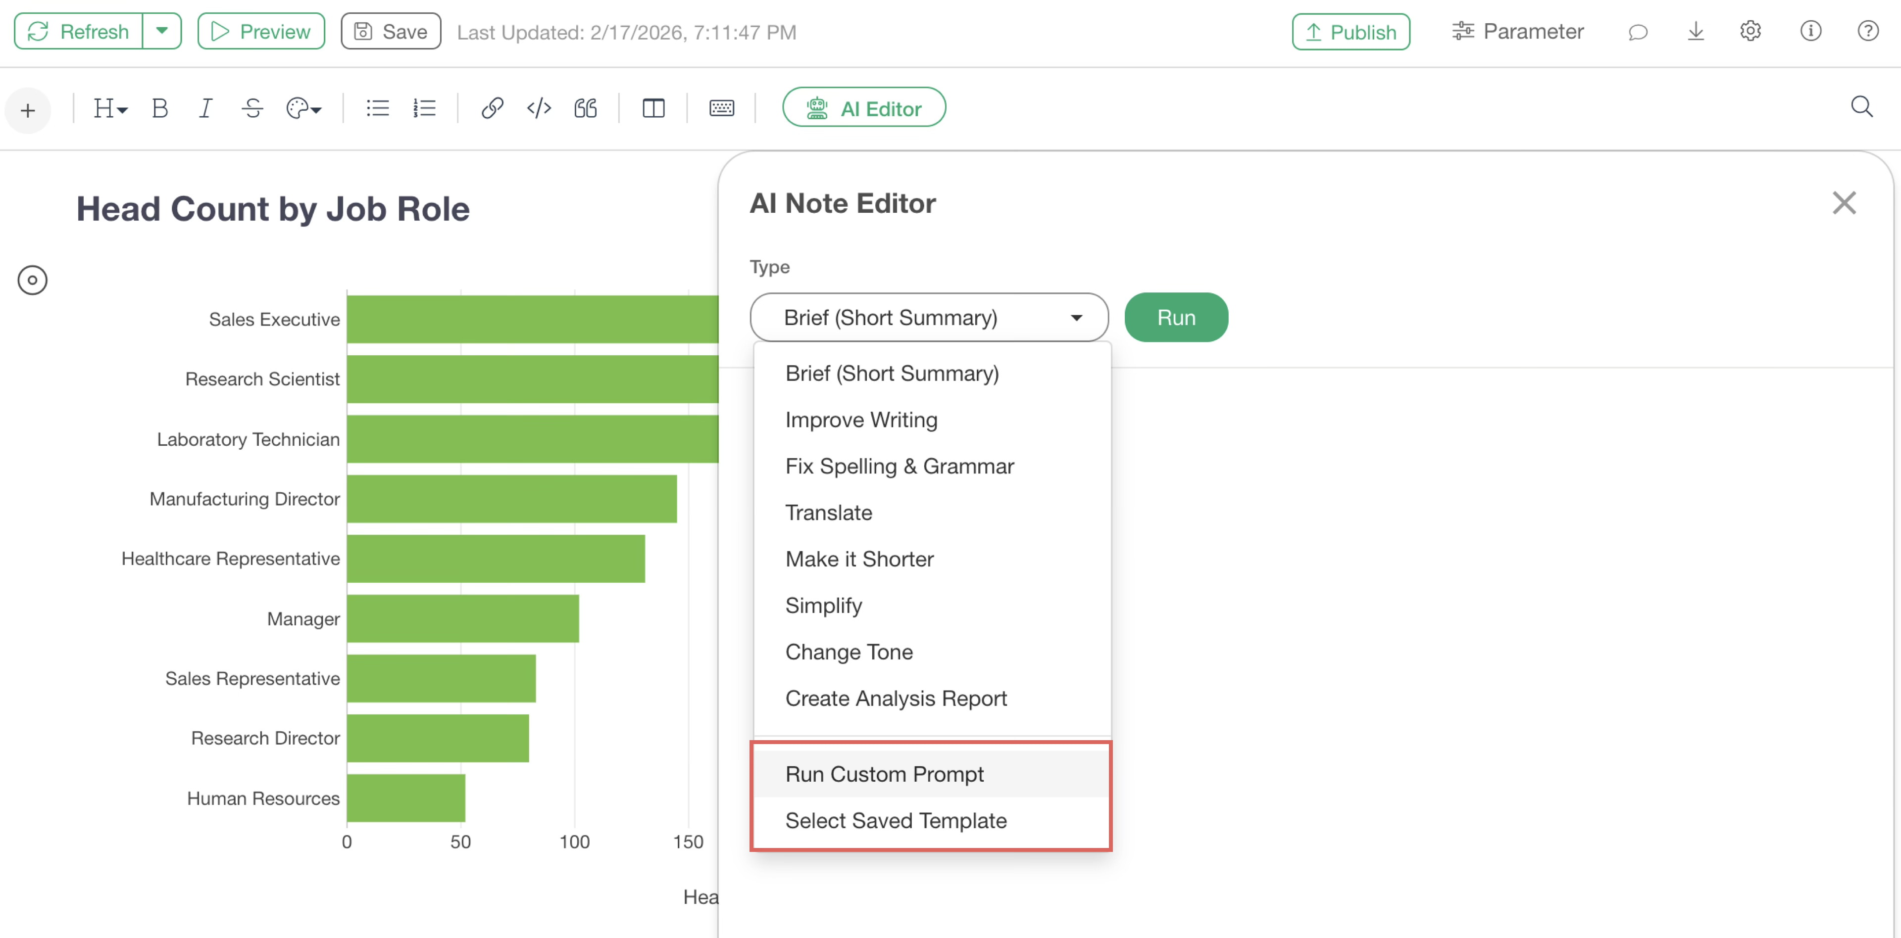Create a bulleted list

[377, 108]
